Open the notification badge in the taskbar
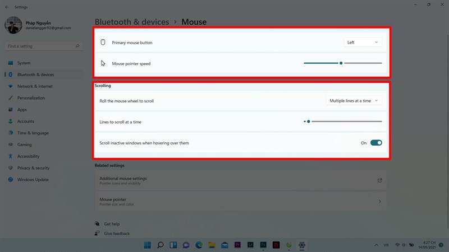The image size is (449, 252). [441, 245]
